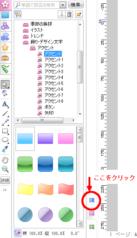Choose the hand pan tool
This screenshot has height=238, width=137.
pyautogui.click(x=5, y=160)
